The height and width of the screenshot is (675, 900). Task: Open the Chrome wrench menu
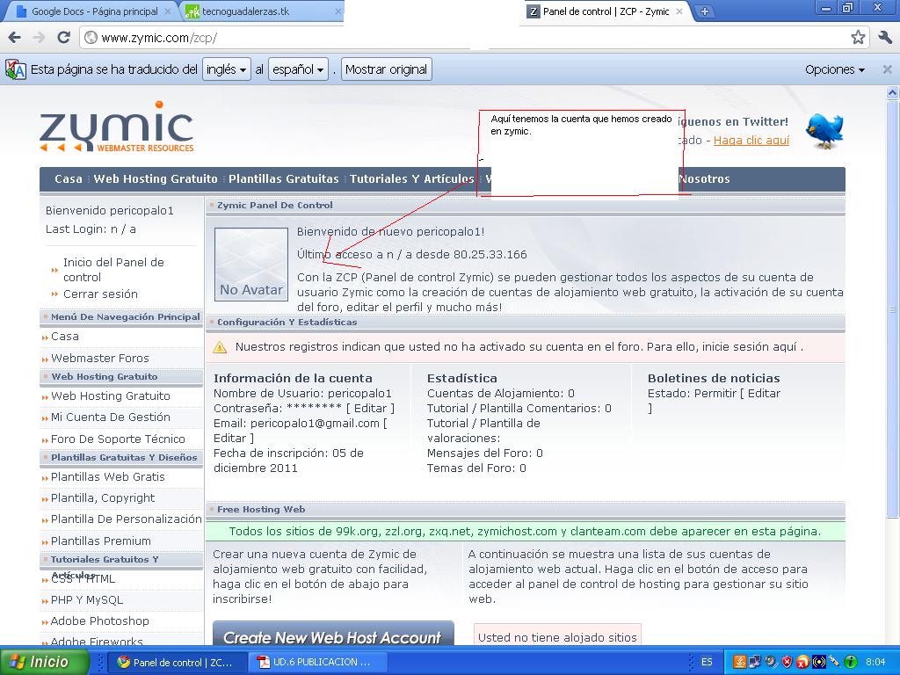(x=884, y=38)
